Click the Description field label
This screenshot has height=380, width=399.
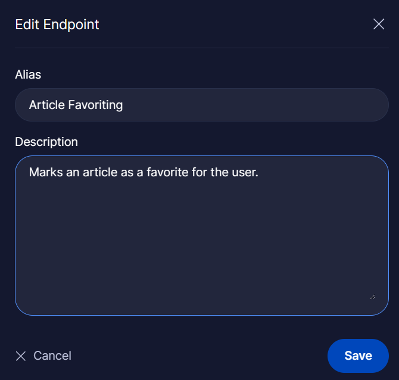46,142
